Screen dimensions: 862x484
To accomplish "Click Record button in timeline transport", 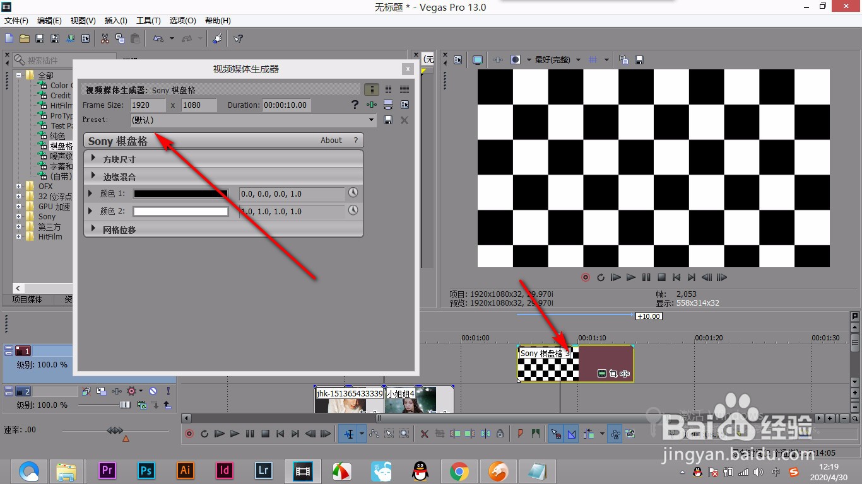I will [x=189, y=434].
